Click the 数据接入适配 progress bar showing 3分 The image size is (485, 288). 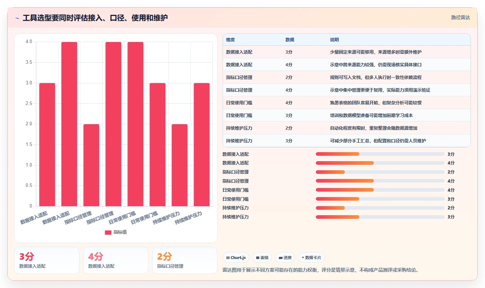[380, 154]
